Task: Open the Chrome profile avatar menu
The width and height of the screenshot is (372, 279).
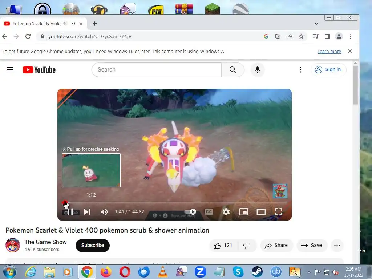Action: pos(339,36)
